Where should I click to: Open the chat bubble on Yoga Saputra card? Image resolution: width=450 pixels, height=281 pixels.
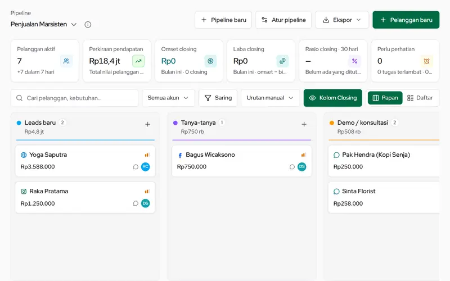(136, 167)
